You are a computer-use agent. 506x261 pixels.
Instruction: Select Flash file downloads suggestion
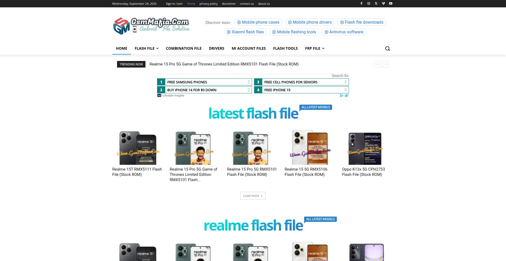(x=362, y=22)
